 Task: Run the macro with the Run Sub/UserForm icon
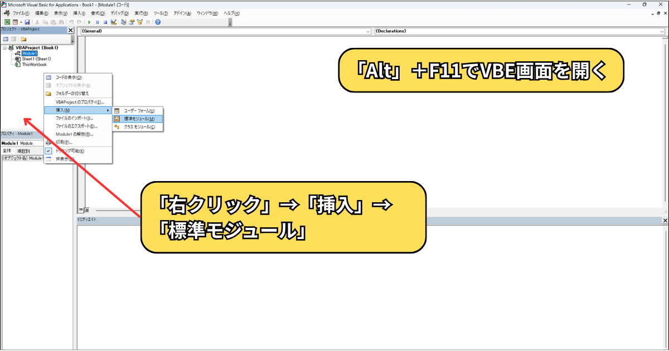click(x=89, y=22)
